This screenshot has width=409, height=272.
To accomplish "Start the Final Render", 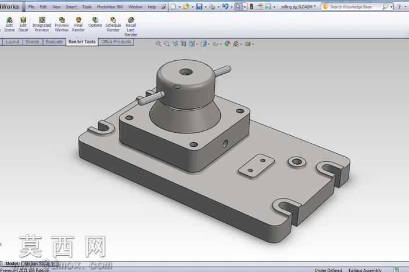I will point(78,24).
